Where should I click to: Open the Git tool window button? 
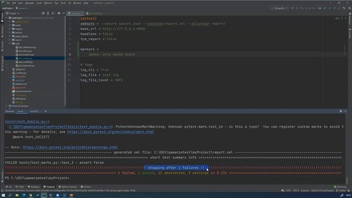[x=9, y=187]
